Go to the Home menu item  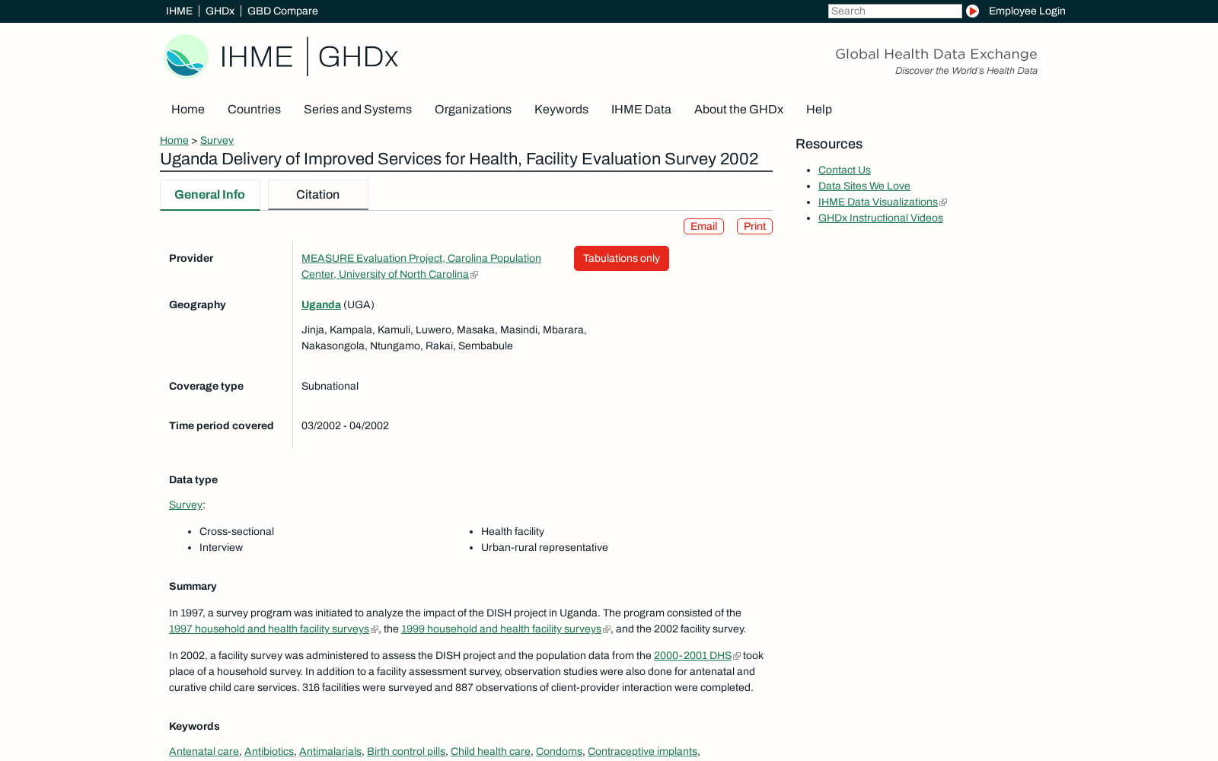(188, 110)
